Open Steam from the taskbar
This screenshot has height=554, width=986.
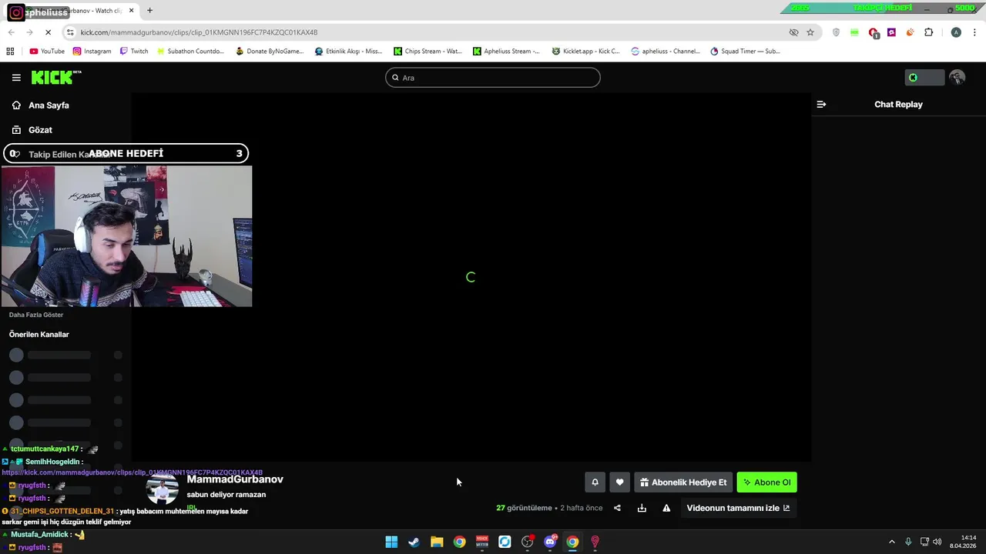pyautogui.click(x=414, y=542)
